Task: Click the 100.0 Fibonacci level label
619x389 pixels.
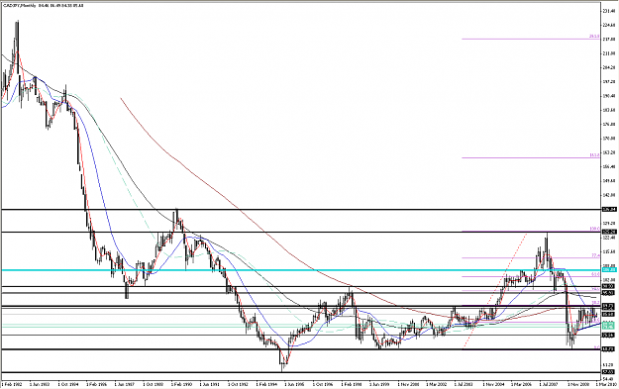Action: click(x=595, y=229)
